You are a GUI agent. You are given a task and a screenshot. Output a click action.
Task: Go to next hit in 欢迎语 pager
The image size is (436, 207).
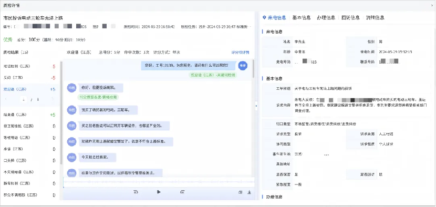point(53,99)
